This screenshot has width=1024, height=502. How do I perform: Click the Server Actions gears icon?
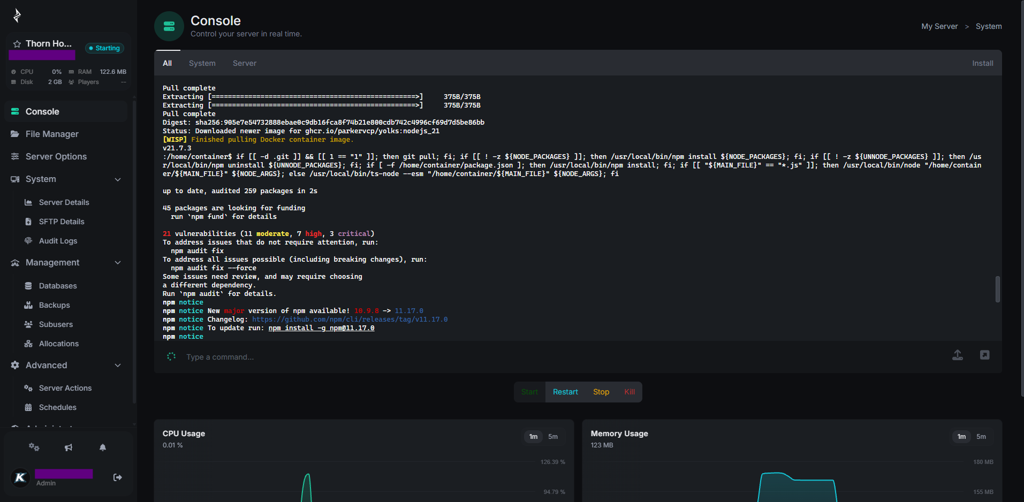(28, 388)
